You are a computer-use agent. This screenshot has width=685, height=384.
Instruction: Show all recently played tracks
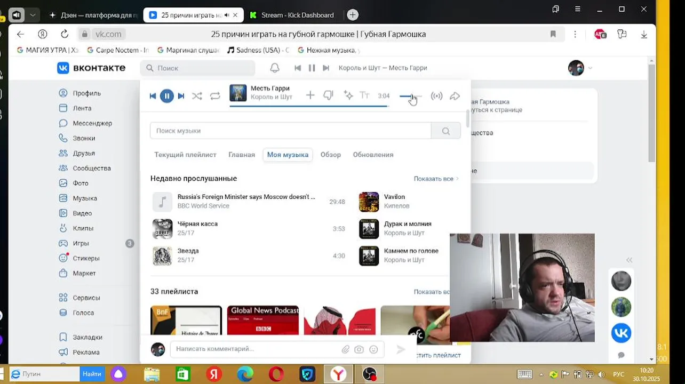click(436, 179)
